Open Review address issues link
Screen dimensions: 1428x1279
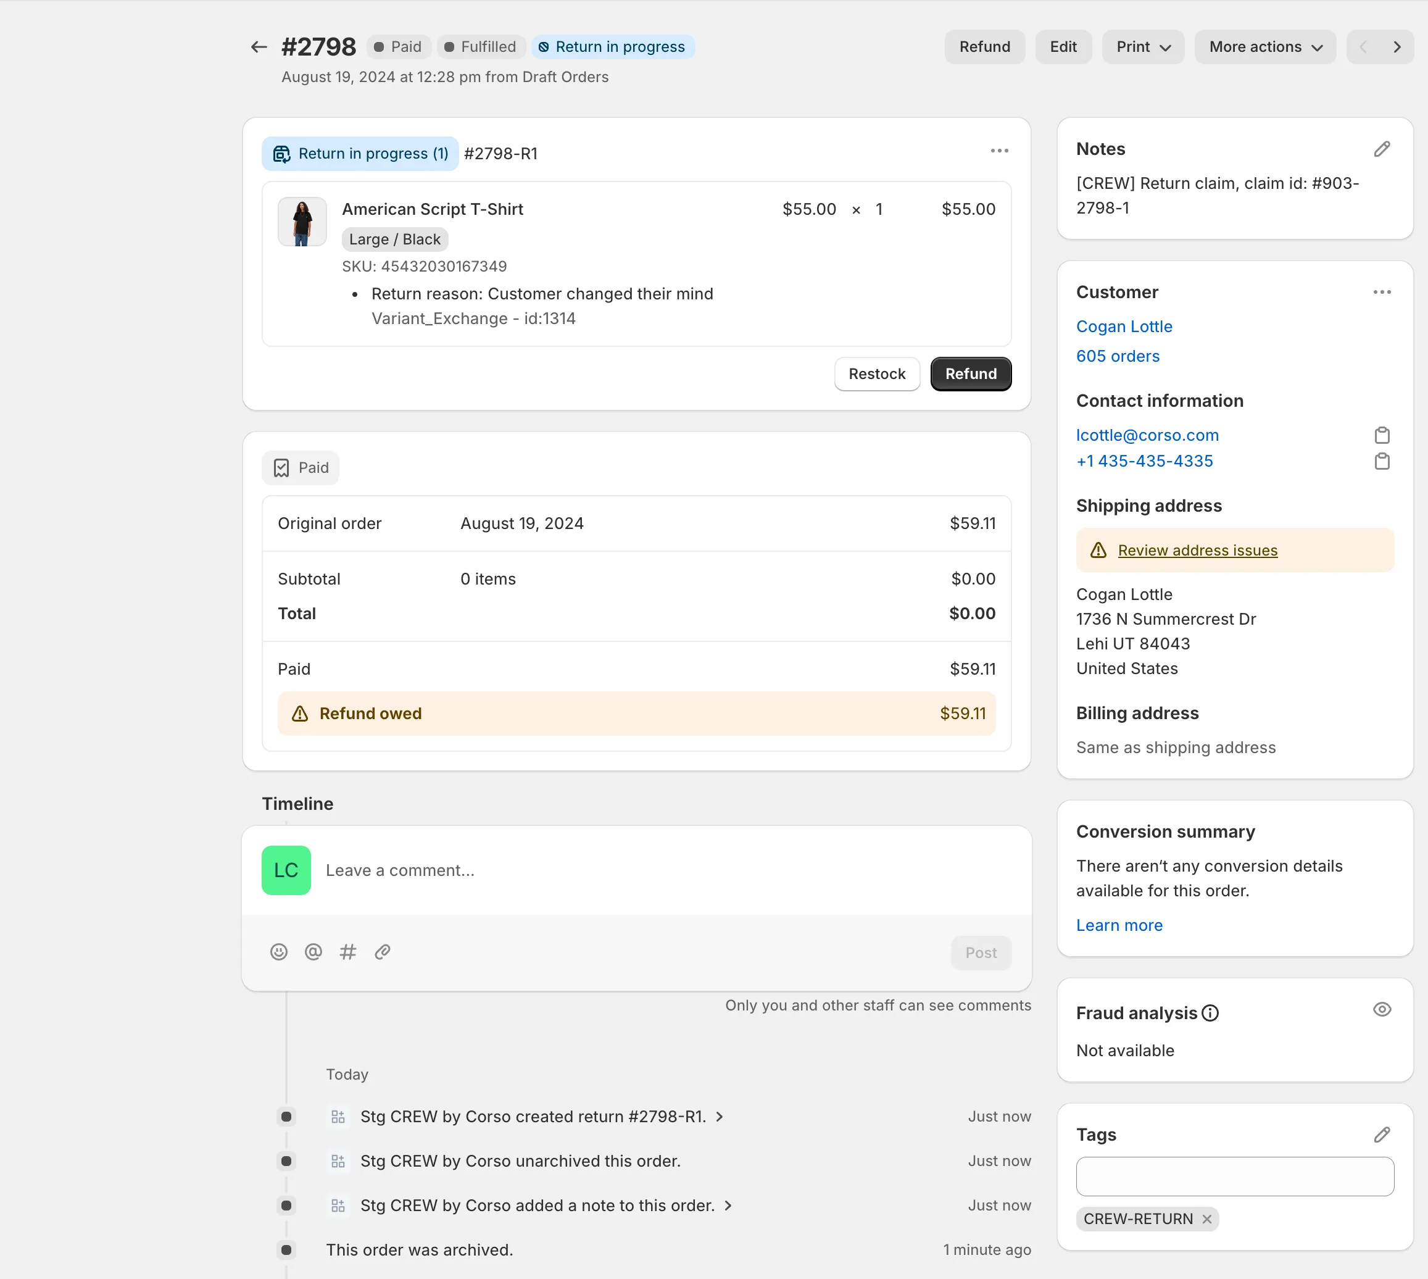(x=1197, y=550)
